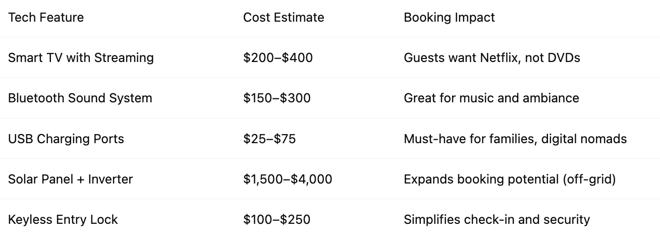Select Expands booking potential (off-grid) text

510,179
